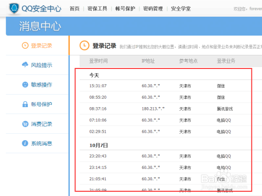Click the large clock icon in the 登录记录 heading

84,45
